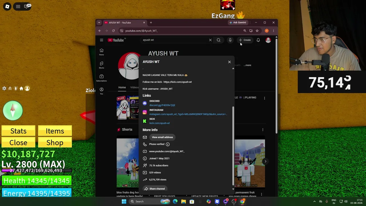
Task: Select the pirate skull crossbones icon
Action: tap(10, 88)
